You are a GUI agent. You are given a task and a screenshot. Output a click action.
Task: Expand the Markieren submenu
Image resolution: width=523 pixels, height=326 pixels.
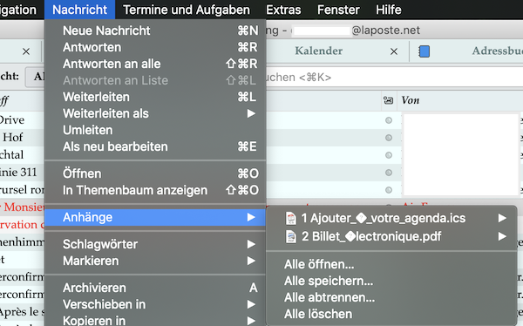[x=155, y=261]
